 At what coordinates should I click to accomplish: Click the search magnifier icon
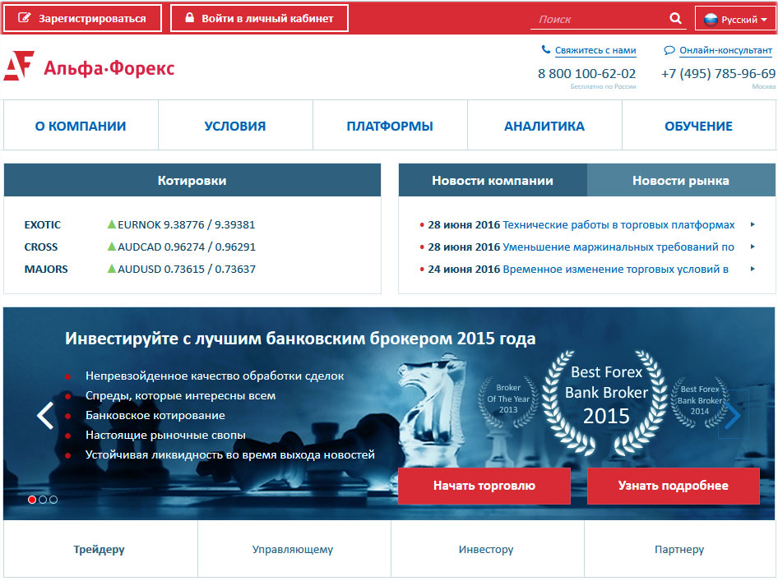(675, 18)
